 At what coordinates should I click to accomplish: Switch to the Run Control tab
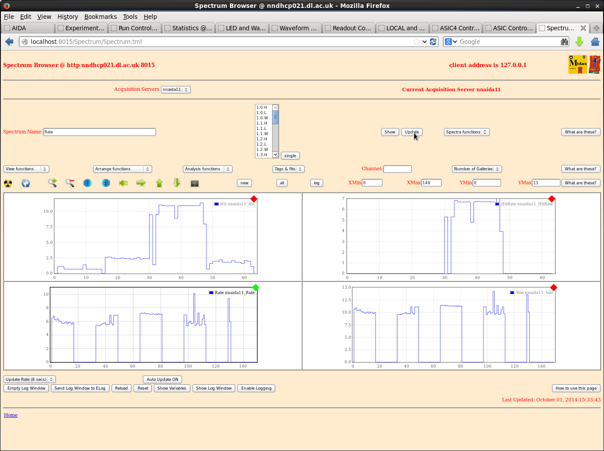tap(134, 28)
